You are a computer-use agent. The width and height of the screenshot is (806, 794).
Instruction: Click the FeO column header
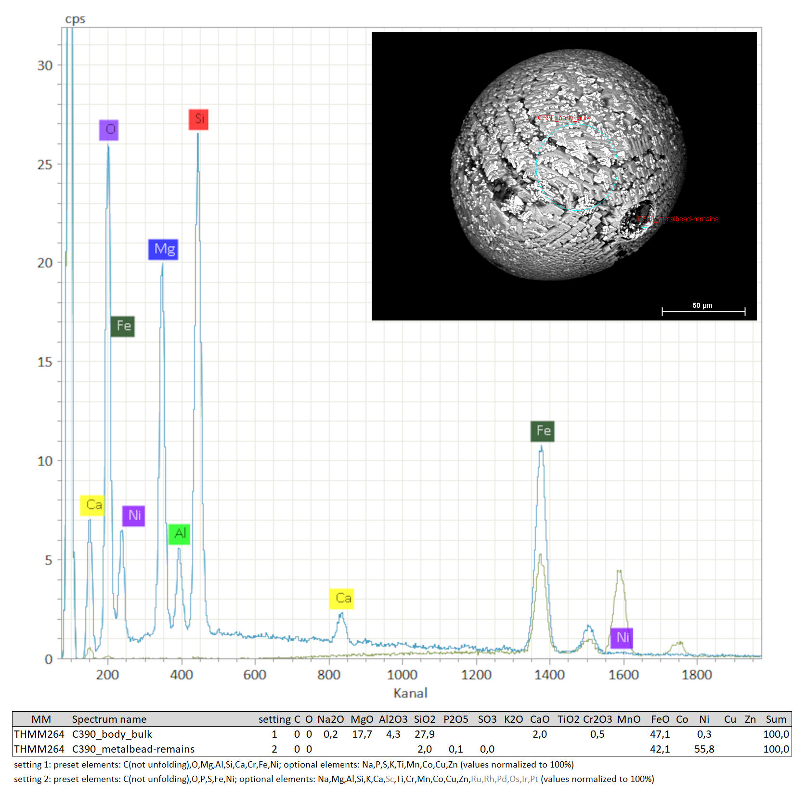tap(660, 719)
